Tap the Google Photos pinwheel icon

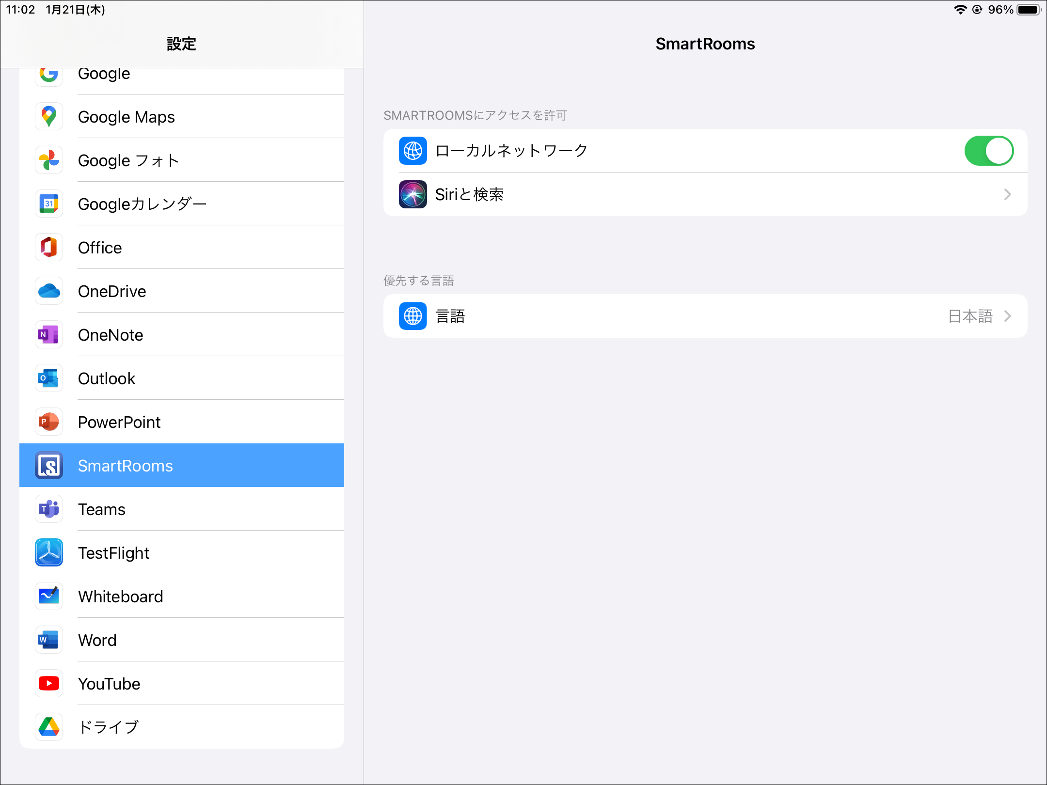click(49, 160)
